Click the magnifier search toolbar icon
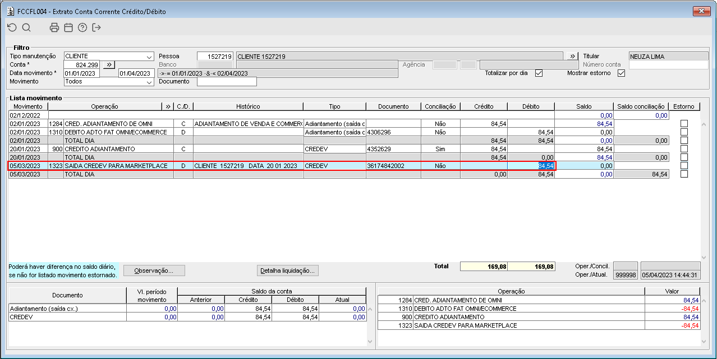Screen dimensions: 717x359 click(26, 27)
